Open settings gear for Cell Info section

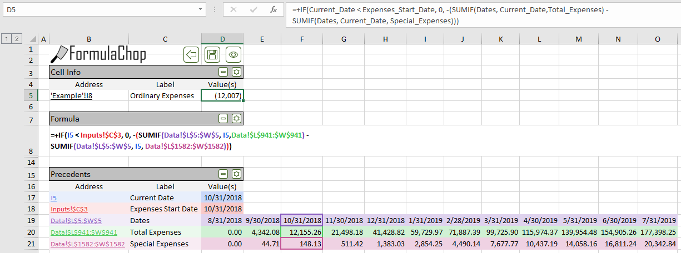click(236, 72)
